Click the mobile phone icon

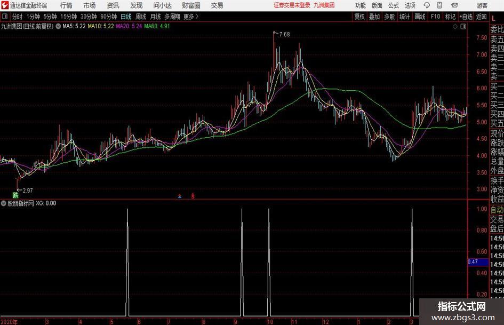[439, 5]
